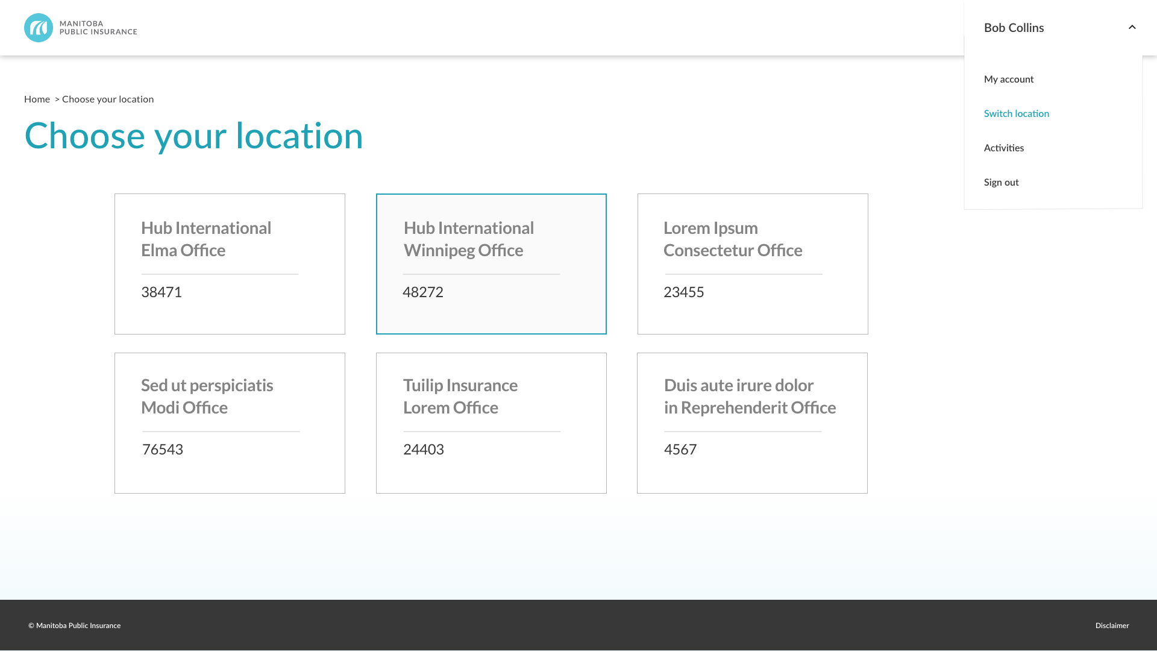The image size is (1157, 651).
Task: Select Duis aute irure dolor Office card
Action: 752,423
